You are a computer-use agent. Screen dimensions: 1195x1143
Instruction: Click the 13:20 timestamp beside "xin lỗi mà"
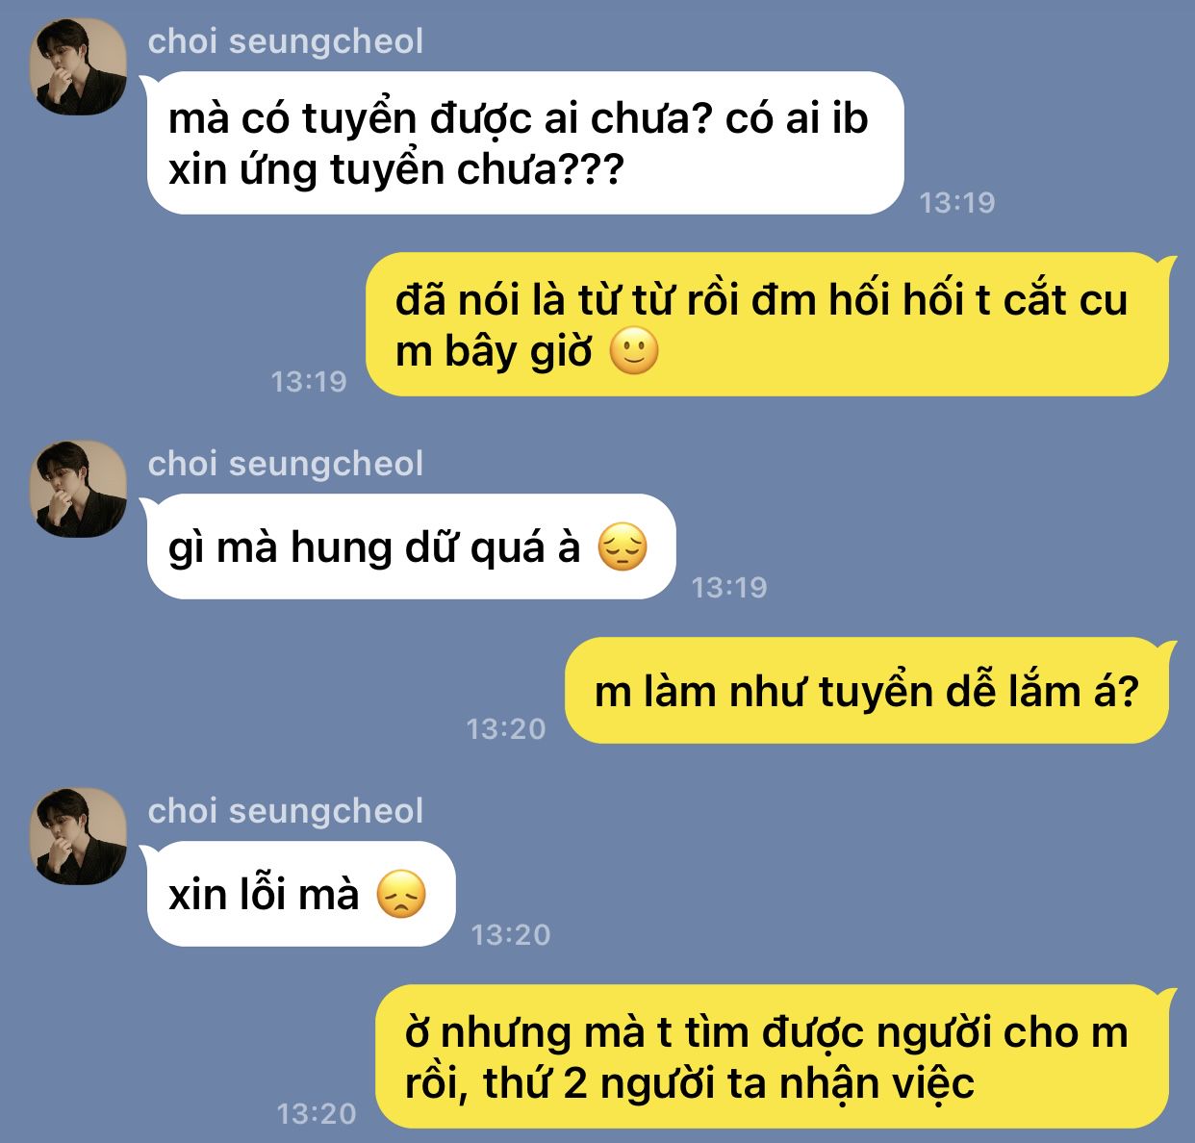point(511,934)
